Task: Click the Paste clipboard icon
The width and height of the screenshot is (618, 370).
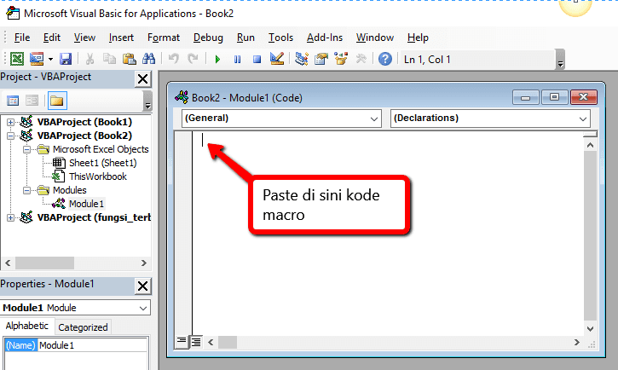Action: pyautogui.click(x=129, y=59)
